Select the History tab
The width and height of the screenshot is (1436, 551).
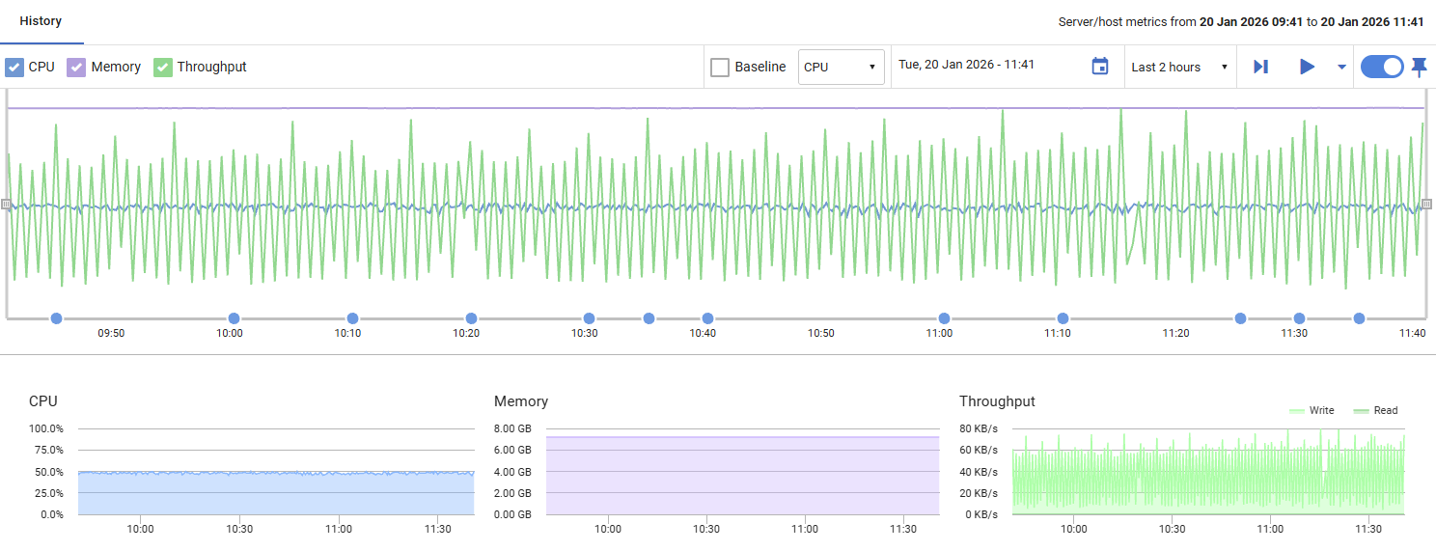point(41,21)
